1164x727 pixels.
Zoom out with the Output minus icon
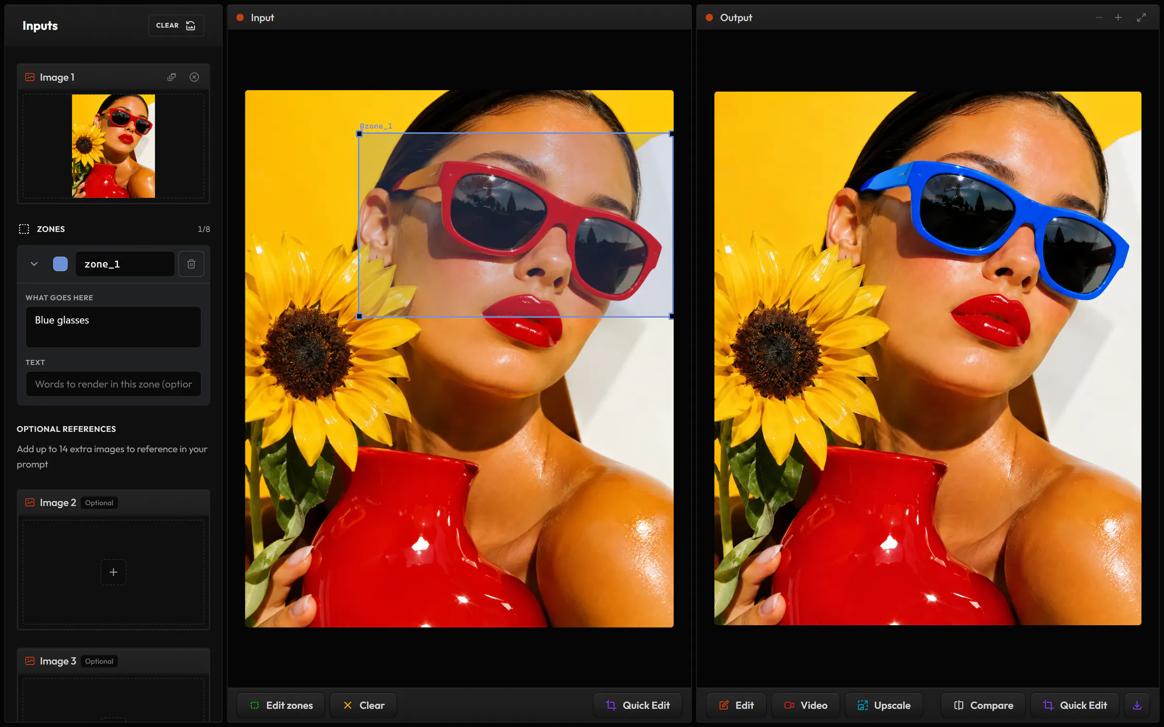click(1099, 17)
